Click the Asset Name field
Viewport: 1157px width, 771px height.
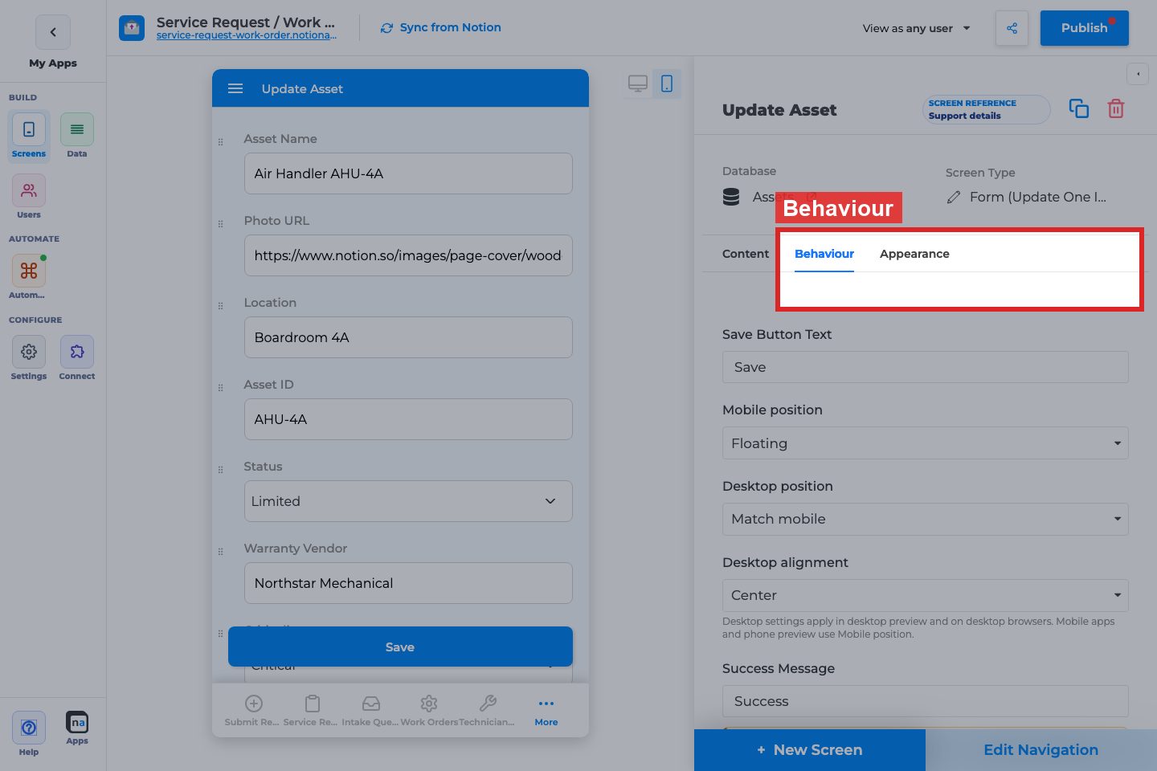[408, 173]
